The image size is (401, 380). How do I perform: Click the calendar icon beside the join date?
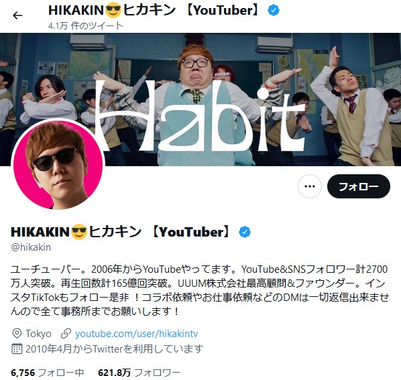point(17,349)
